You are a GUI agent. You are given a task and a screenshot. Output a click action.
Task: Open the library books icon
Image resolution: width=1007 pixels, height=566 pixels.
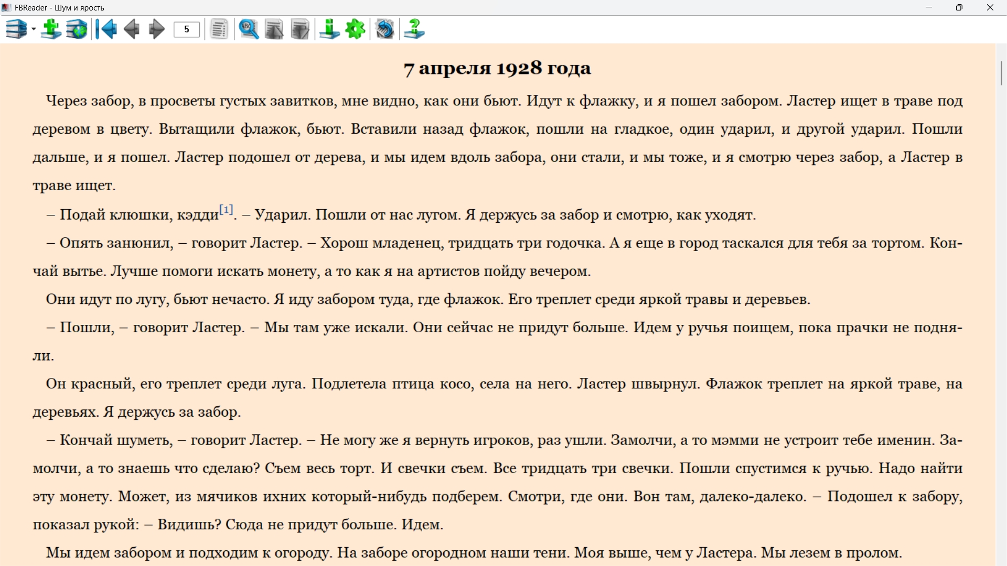tap(16, 29)
